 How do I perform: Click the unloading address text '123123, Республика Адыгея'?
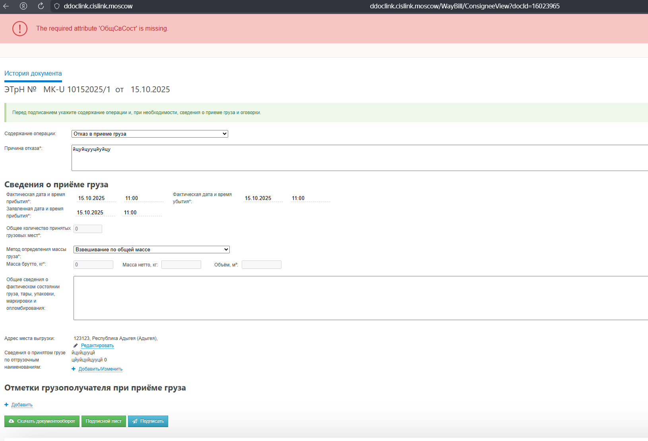[116, 338]
